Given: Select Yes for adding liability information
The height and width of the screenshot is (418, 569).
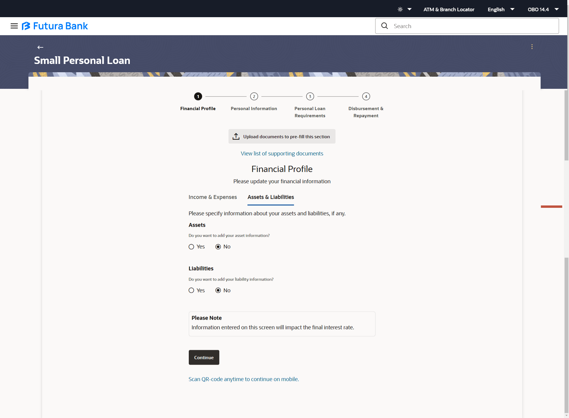Looking at the screenshot, I should pyautogui.click(x=191, y=290).
